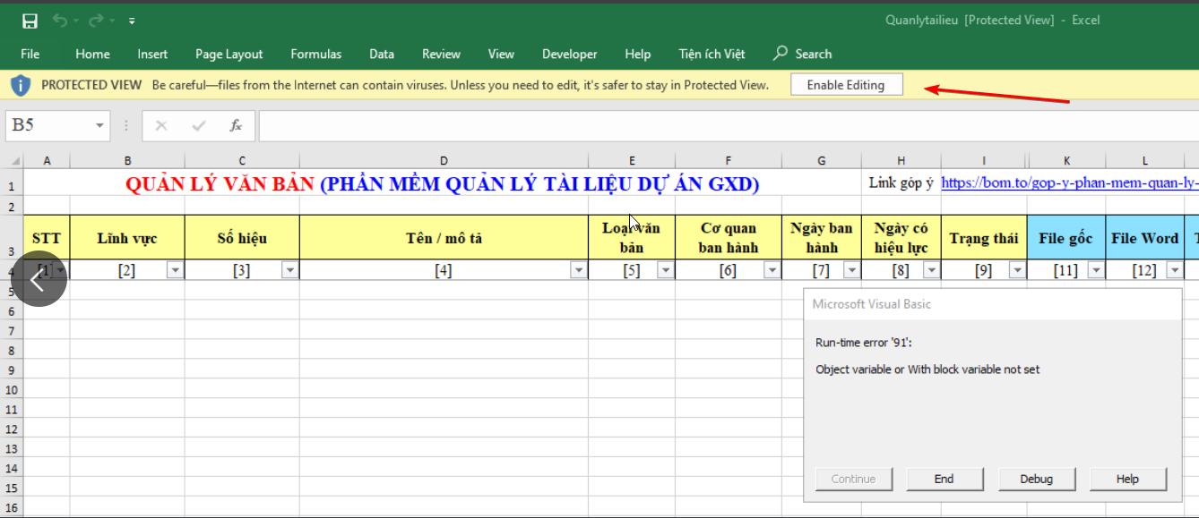This screenshot has height=518, width=1199.
Task: Click the Redo arrow icon
Action: (96, 21)
